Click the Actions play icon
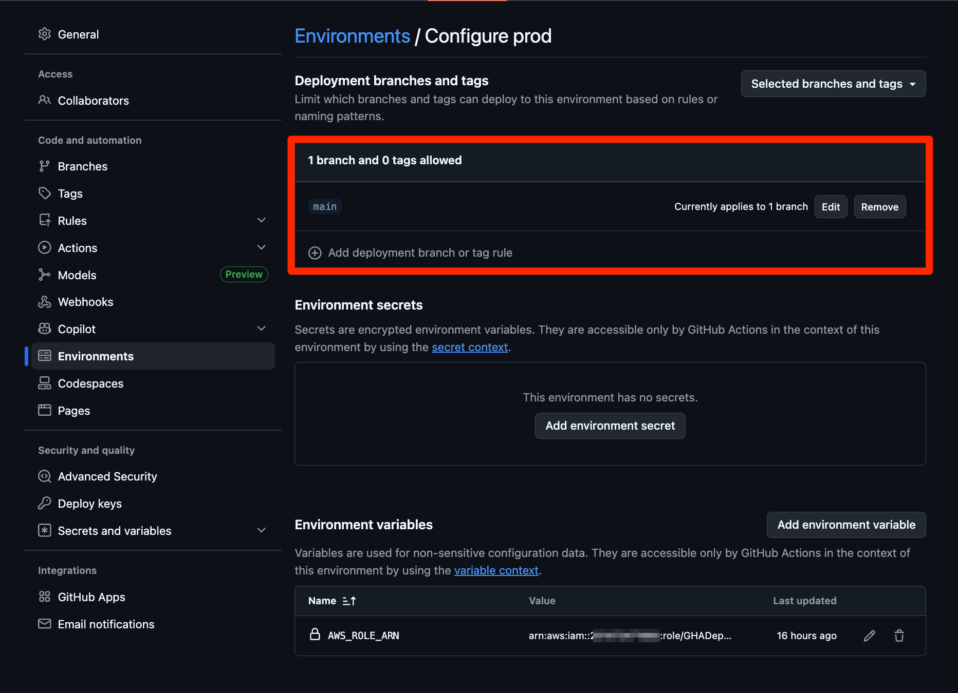 click(45, 248)
